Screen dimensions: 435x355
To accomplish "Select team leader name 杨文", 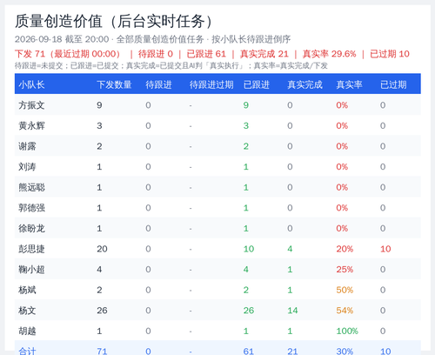I will [27, 311].
